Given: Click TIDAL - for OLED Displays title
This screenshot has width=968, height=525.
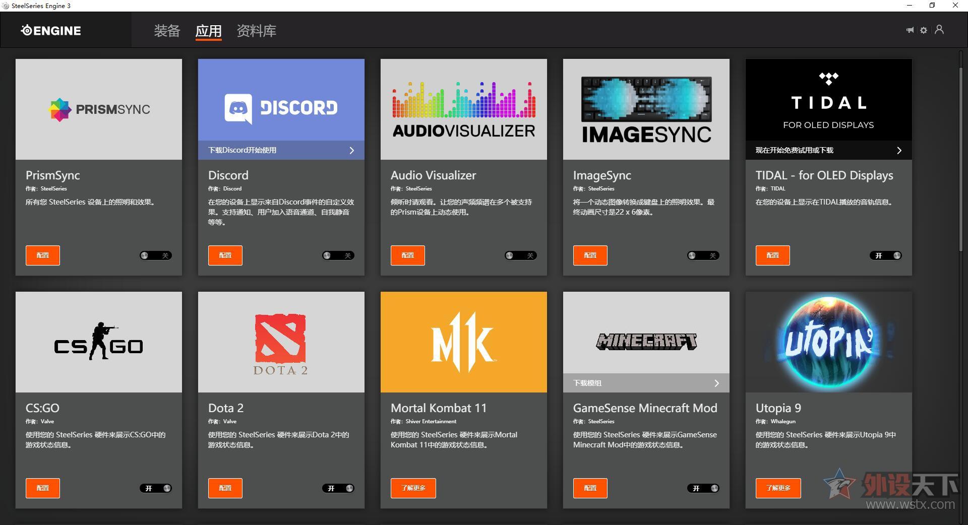Looking at the screenshot, I should [x=824, y=175].
